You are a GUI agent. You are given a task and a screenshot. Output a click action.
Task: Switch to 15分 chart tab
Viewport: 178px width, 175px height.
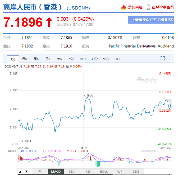coord(83,59)
